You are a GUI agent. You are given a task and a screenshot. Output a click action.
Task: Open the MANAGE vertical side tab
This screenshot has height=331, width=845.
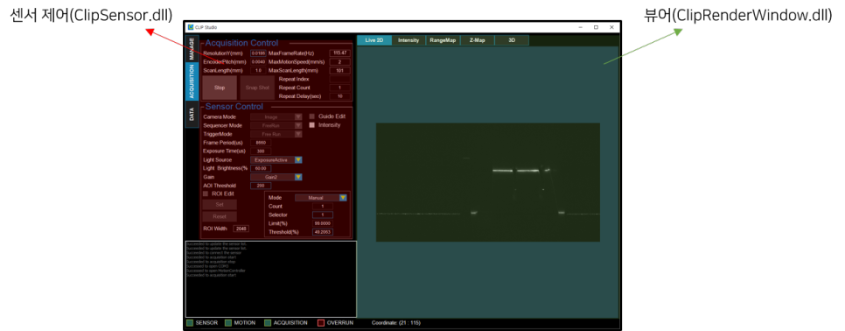192,49
